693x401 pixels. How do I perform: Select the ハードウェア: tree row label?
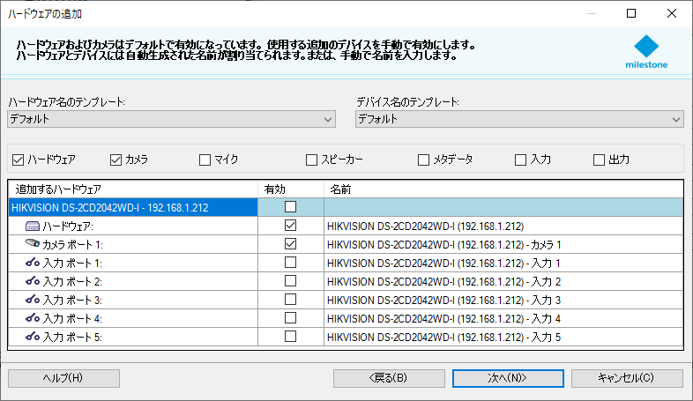68,226
